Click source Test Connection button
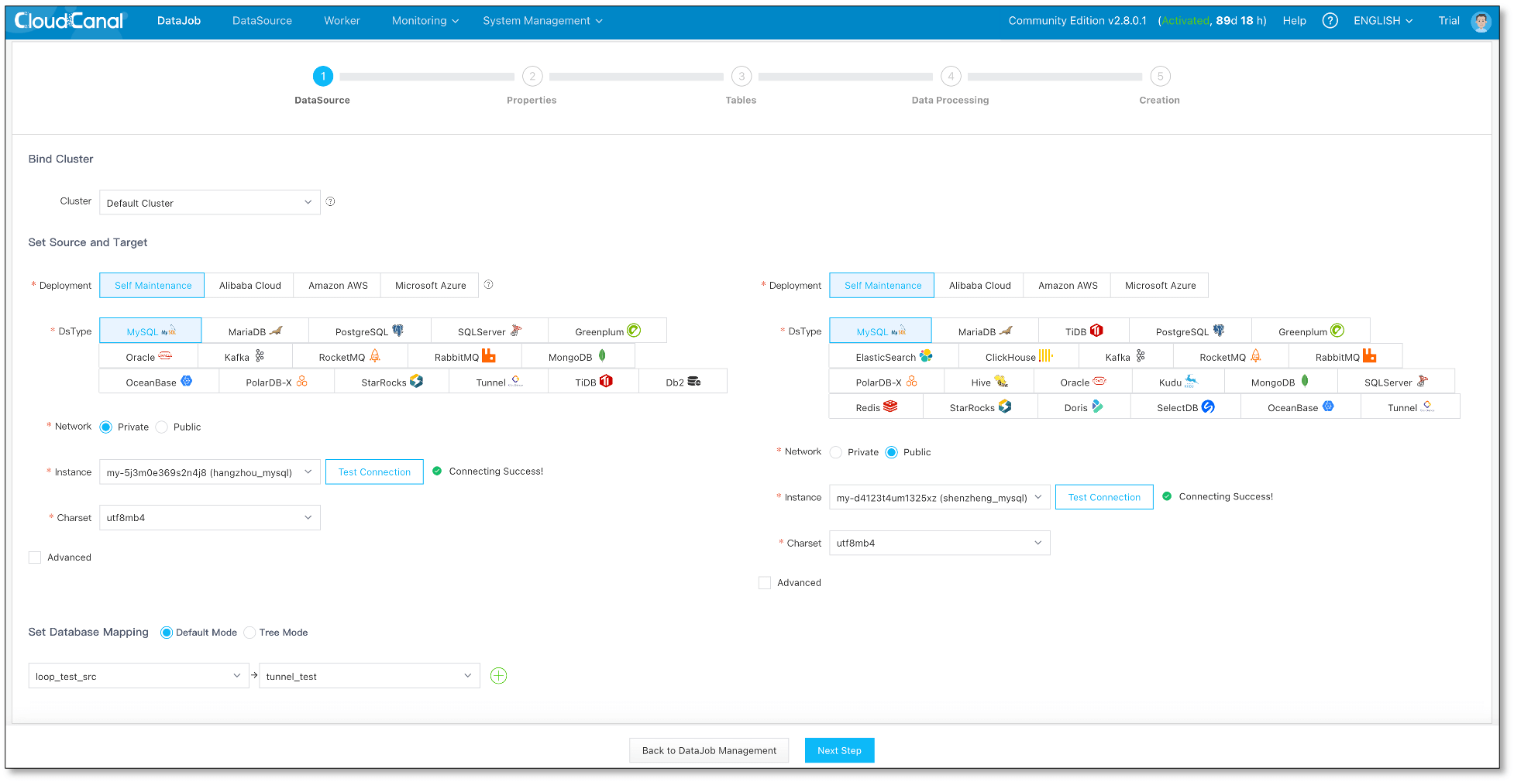The width and height of the screenshot is (1514, 782). tap(374, 472)
